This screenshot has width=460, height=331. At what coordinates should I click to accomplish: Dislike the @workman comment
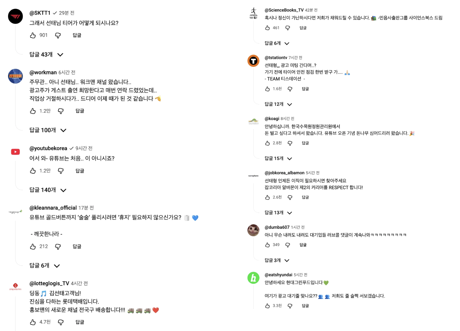61,111
